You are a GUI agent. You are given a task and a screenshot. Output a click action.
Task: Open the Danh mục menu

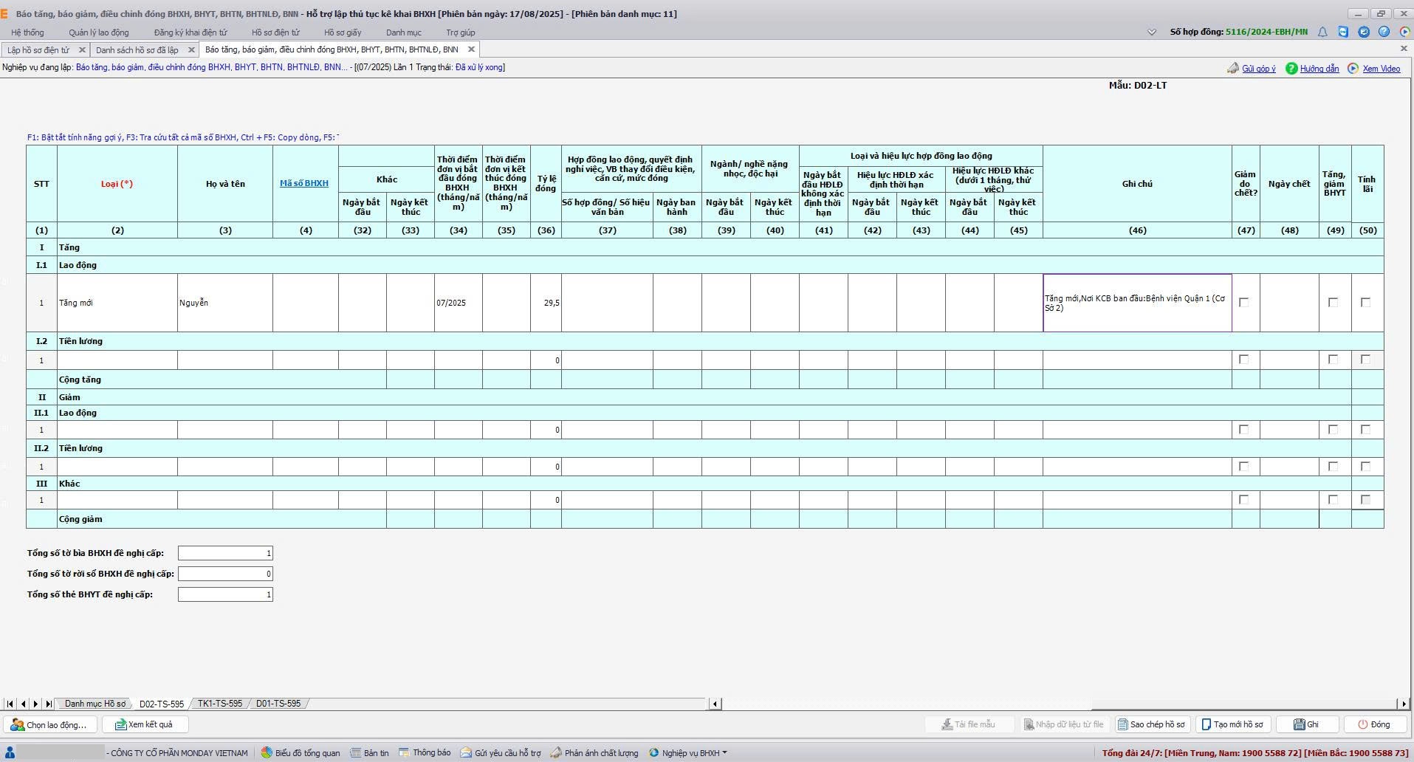point(403,32)
